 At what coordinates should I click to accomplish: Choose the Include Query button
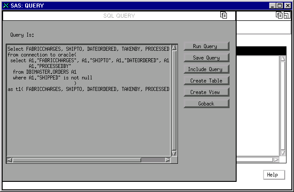(206, 69)
